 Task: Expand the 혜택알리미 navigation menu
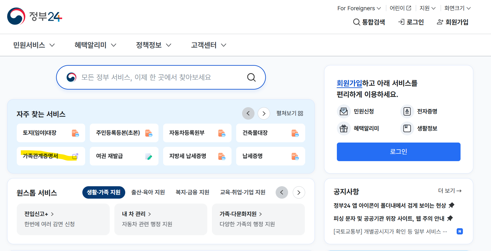pos(95,45)
